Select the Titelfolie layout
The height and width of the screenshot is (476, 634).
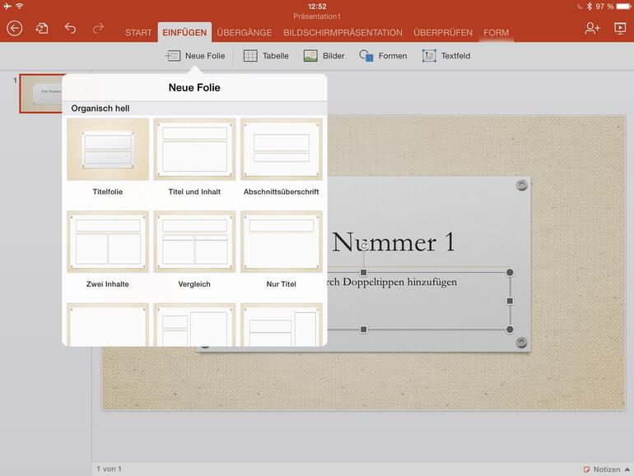(108, 150)
